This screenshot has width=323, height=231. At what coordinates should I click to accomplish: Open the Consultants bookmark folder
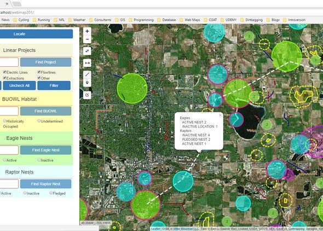pyautogui.click(x=100, y=20)
